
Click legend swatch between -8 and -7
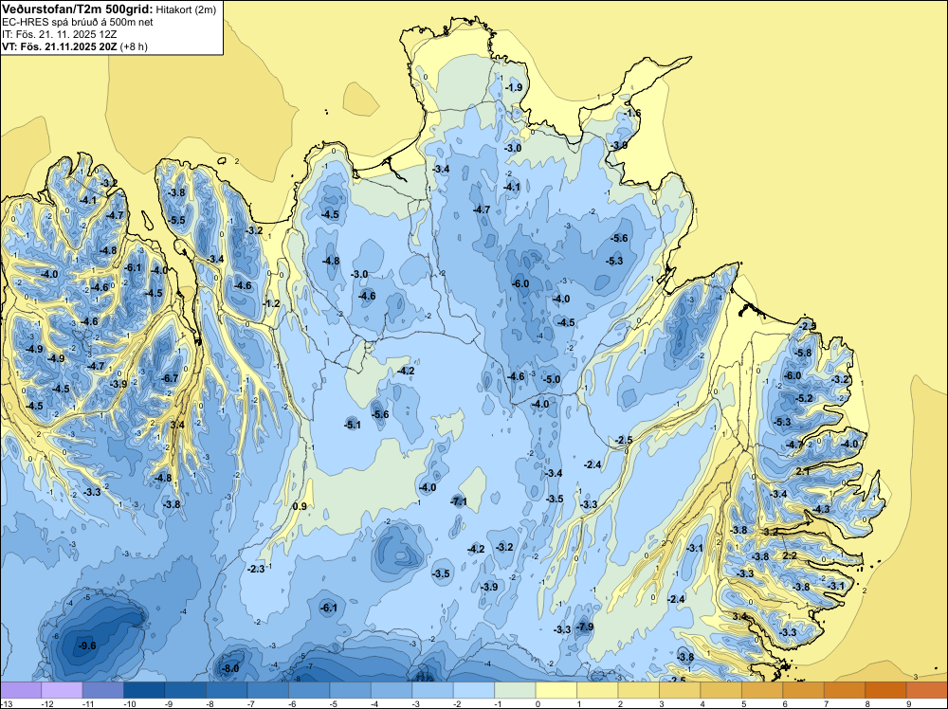coord(227,690)
